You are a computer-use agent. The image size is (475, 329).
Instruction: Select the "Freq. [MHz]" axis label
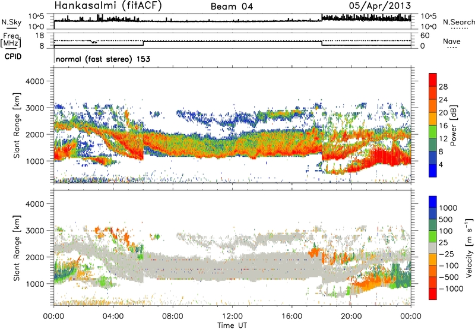point(11,40)
